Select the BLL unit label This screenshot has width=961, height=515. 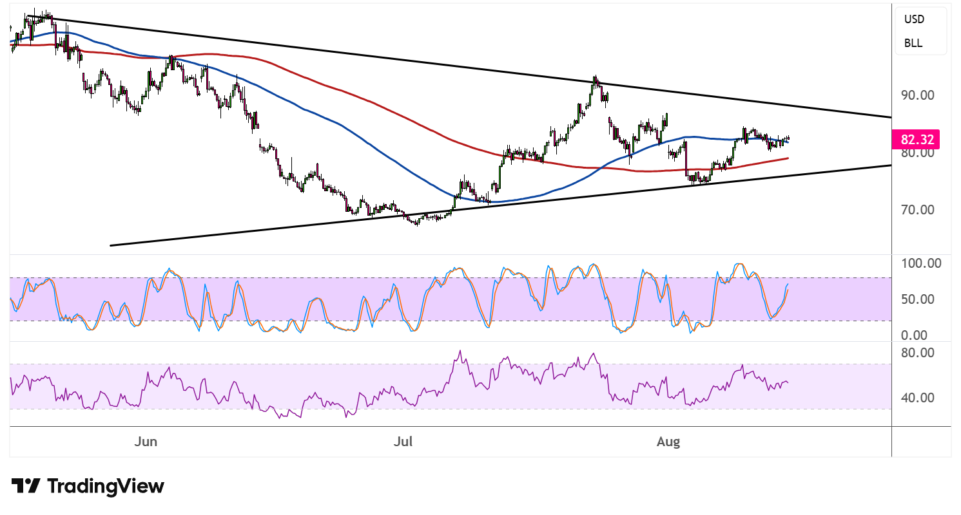click(x=913, y=43)
